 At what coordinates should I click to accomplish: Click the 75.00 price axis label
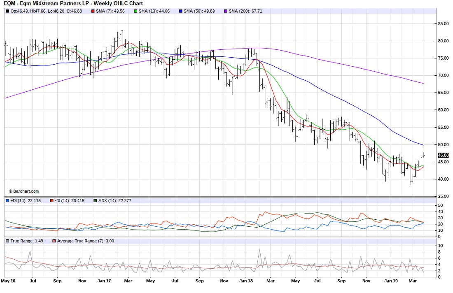tap(443, 58)
